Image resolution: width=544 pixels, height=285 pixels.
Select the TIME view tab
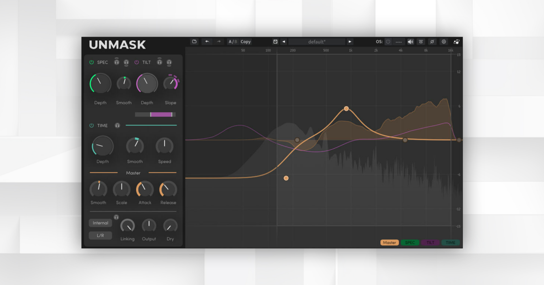click(x=450, y=242)
